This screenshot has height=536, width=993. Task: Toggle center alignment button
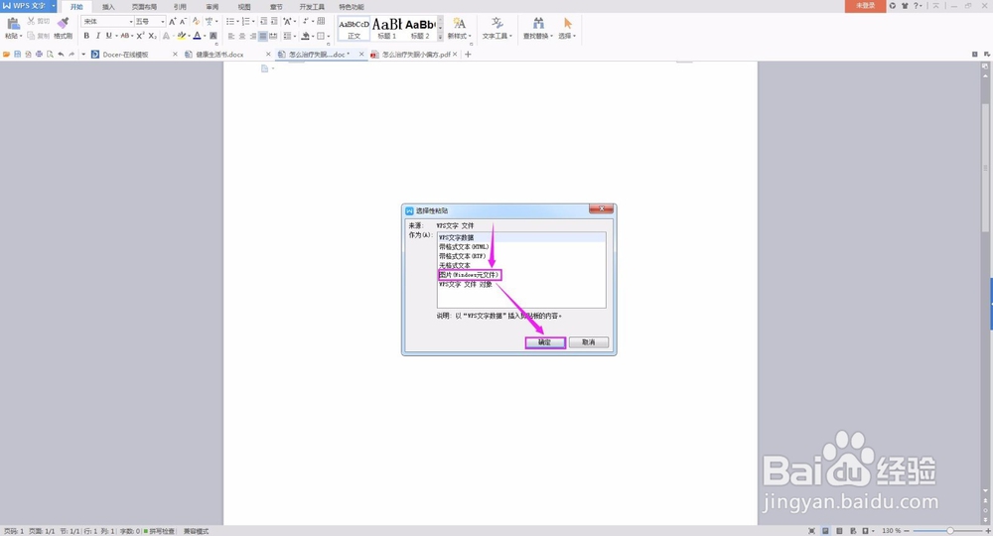pyautogui.click(x=242, y=36)
